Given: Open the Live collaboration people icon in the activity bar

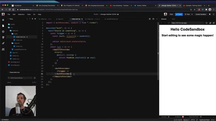Looking at the screenshot, I should click(x=3, y=49).
